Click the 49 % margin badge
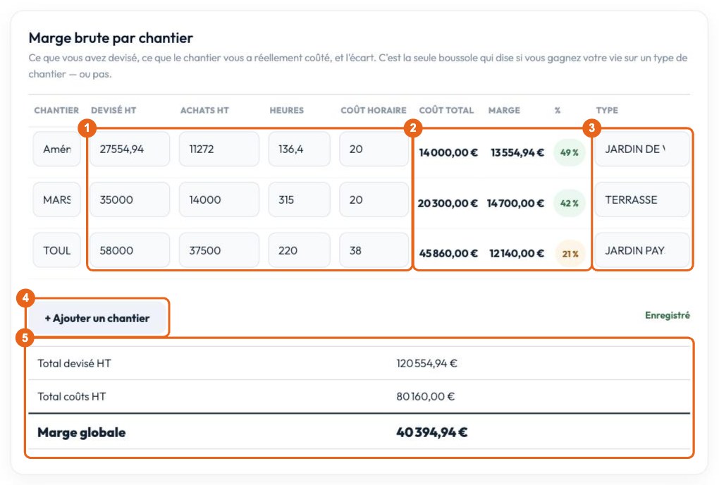This screenshot has height=485, width=719. [x=569, y=153]
